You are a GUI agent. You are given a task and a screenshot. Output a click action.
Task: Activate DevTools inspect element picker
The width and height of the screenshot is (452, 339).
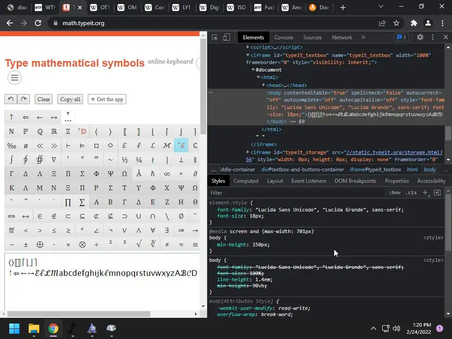pyautogui.click(x=215, y=37)
